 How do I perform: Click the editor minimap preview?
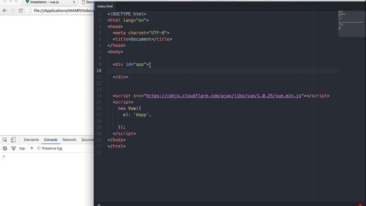coord(351,23)
